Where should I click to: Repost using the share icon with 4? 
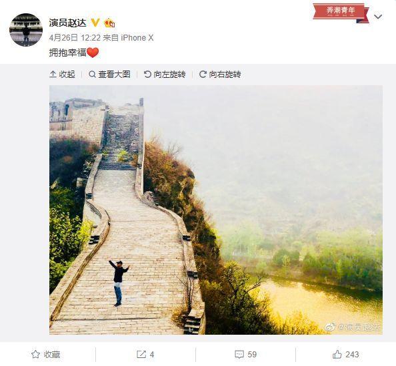(145, 355)
